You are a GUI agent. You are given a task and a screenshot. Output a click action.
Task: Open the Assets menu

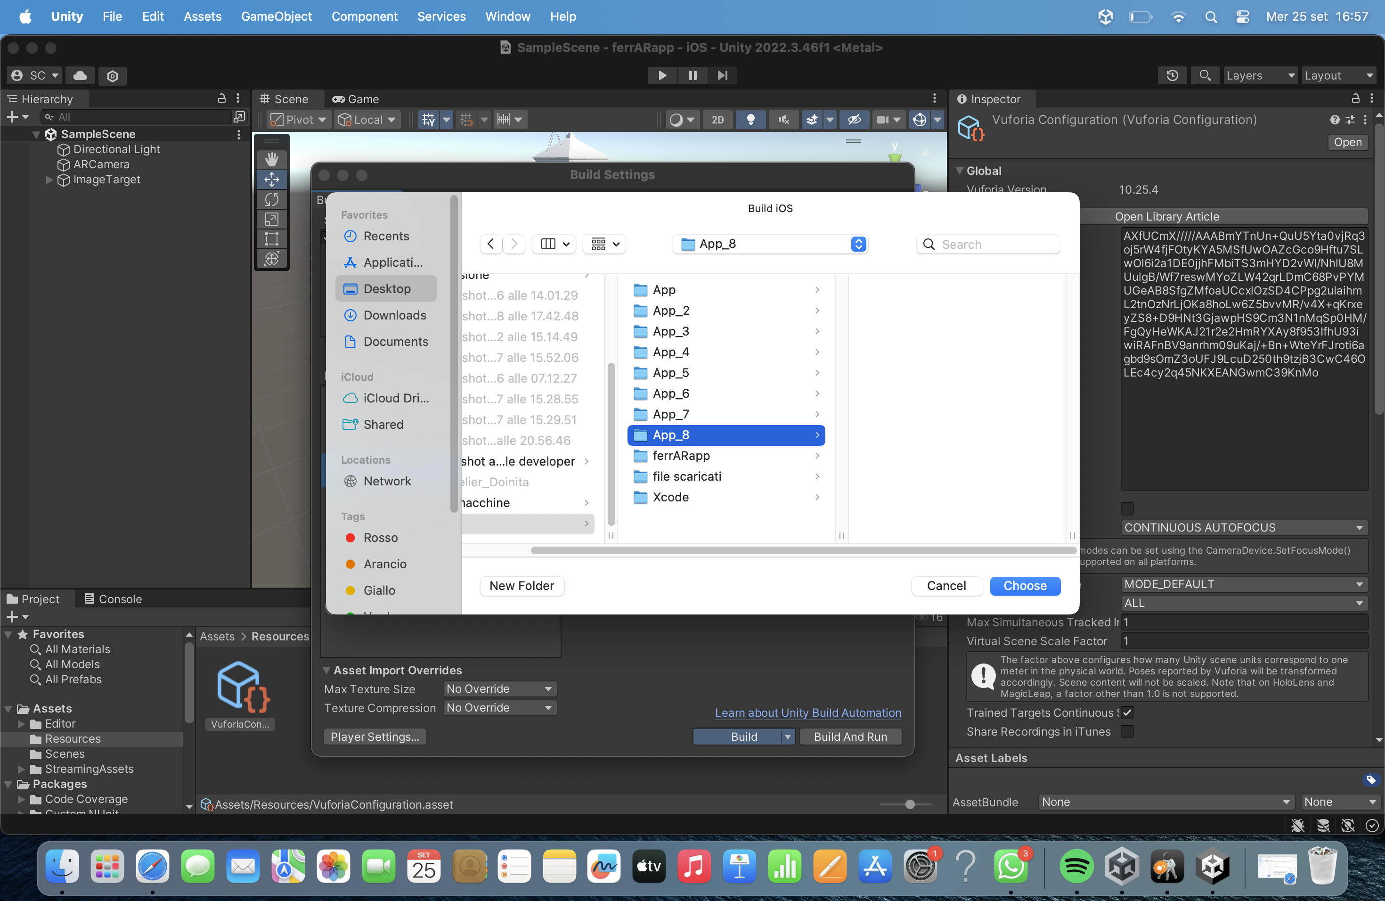[202, 16]
